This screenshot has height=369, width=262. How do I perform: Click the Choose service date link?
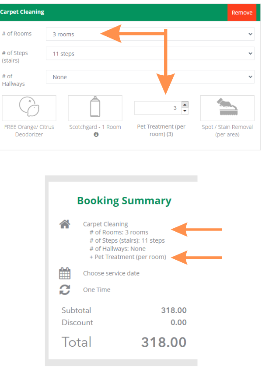111,273
